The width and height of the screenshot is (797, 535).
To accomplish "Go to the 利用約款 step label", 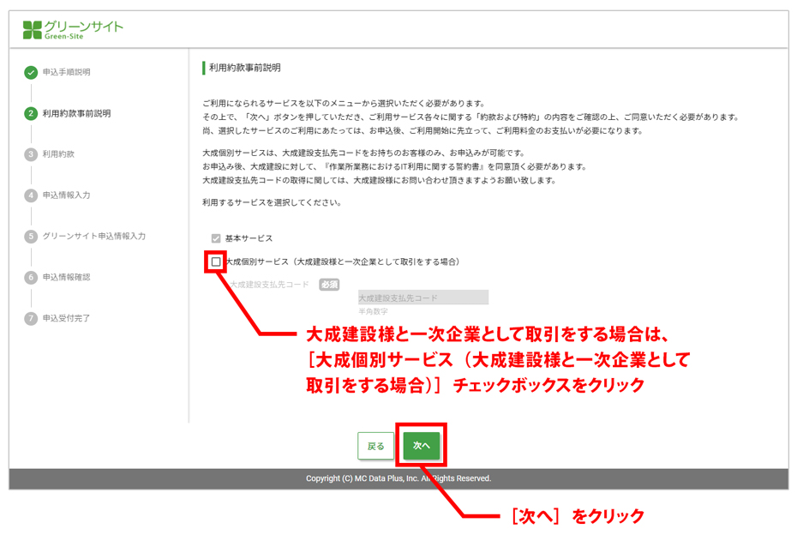I will 58,154.
